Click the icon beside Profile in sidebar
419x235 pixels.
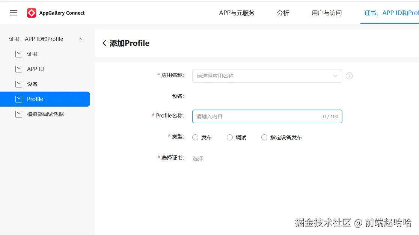19,99
